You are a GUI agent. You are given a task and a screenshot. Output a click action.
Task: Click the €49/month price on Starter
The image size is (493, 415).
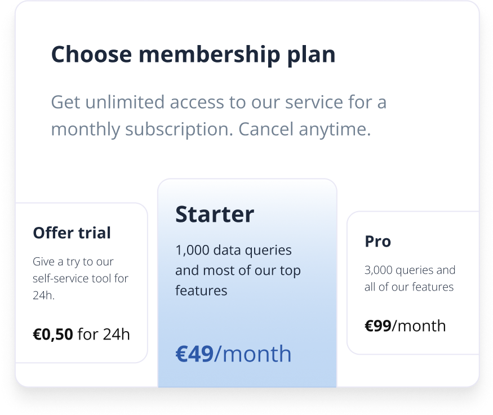tap(233, 354)
